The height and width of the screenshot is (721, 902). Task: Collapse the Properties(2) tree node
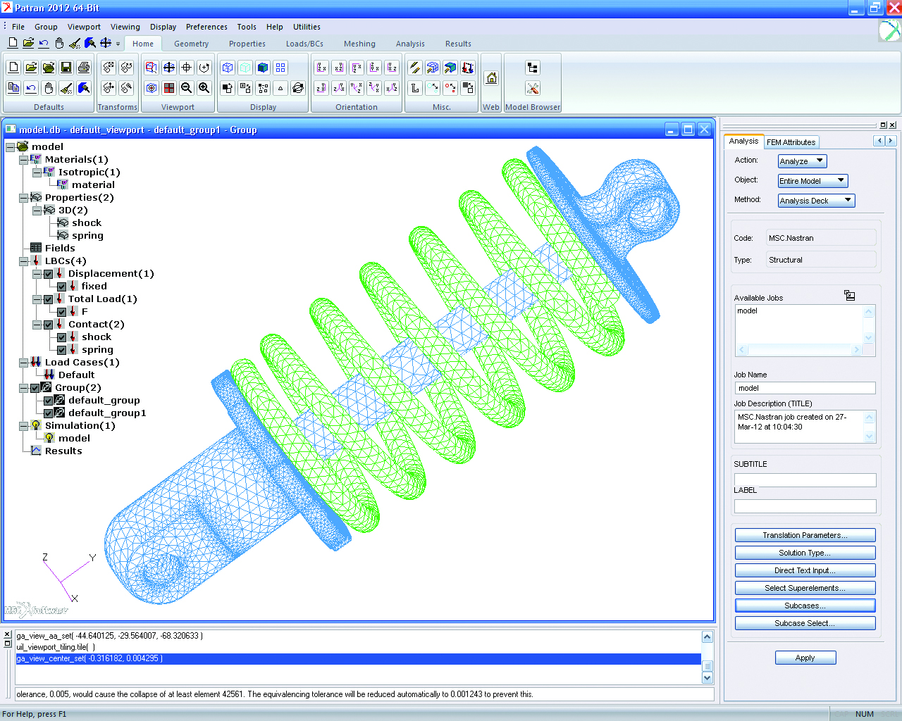[x=23, y=198]
